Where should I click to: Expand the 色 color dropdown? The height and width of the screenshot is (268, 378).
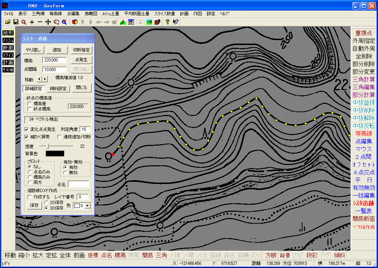point(87,206)
